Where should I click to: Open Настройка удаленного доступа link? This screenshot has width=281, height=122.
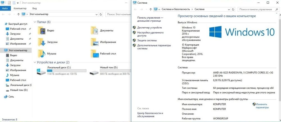[x=150, y=34]
